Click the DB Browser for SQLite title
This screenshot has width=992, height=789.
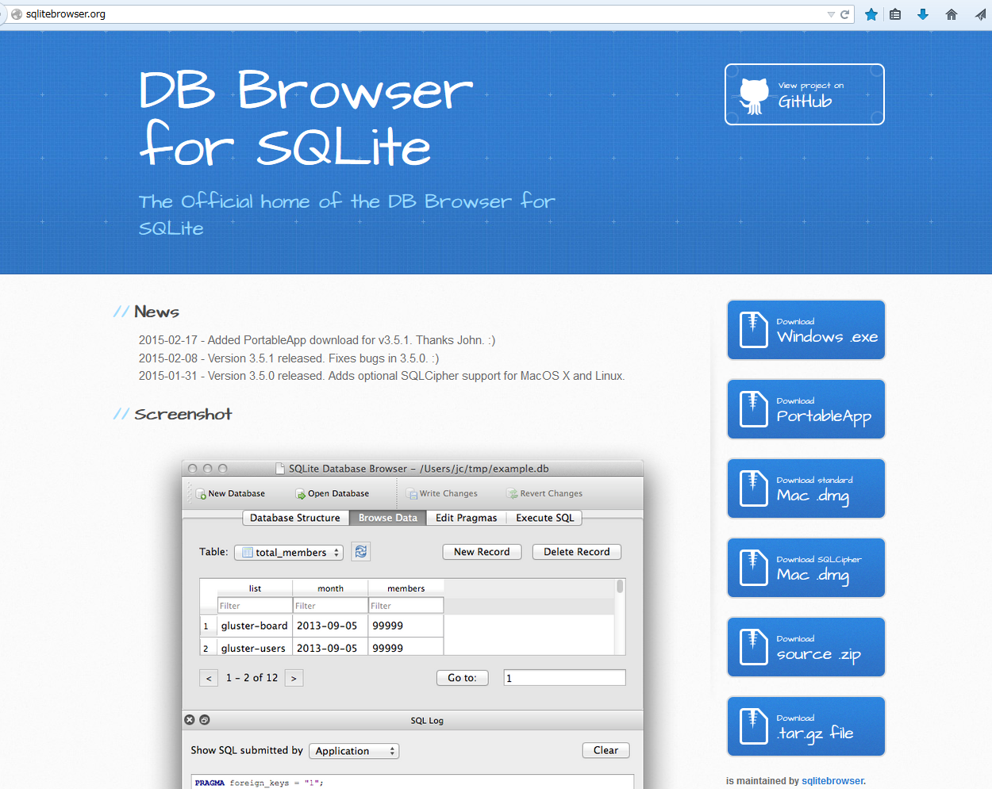coord(306,117)
